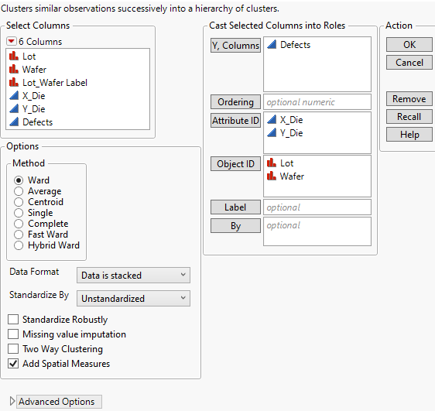Enable Missing value imputation checkbox
Viewport: 435px width, 411px height.
click(x=13, y=334)
